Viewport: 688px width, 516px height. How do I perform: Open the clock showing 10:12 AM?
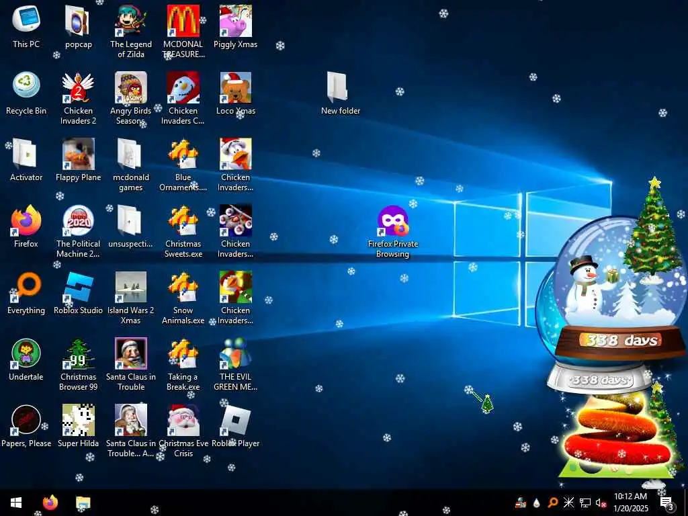[x=630, y=503]
